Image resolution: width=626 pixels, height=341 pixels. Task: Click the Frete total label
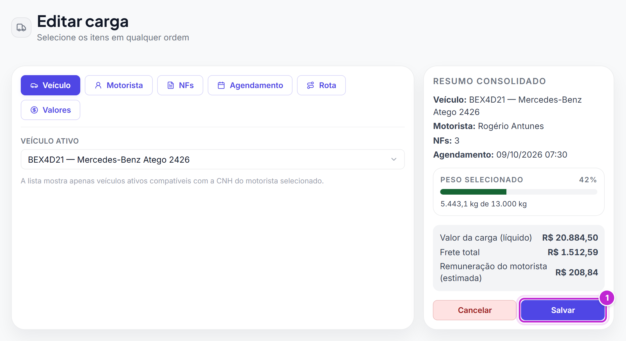pyautogui.click(x=460, y=252)
